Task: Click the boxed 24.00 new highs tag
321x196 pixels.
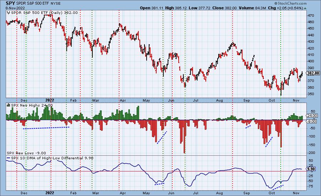Action: click(x=312, y=115)
